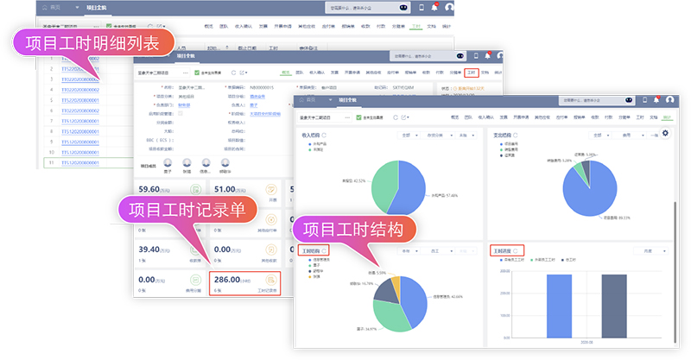Click fourth project member avatar in middle window
Image resolution: width=691 pixels, height=360 pixels.
point(225,162)
